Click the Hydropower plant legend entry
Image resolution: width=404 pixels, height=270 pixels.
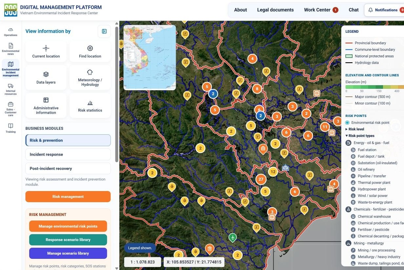[372, 189]
